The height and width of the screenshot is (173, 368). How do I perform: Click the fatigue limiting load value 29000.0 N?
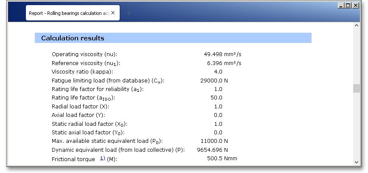coord(214,80)
